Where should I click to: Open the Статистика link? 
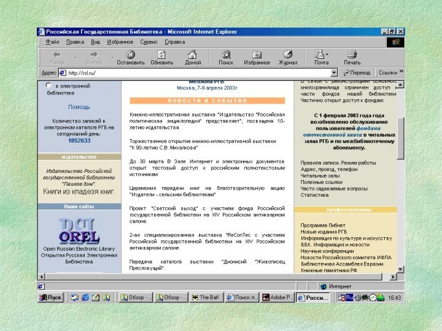[x=314, y=195]
